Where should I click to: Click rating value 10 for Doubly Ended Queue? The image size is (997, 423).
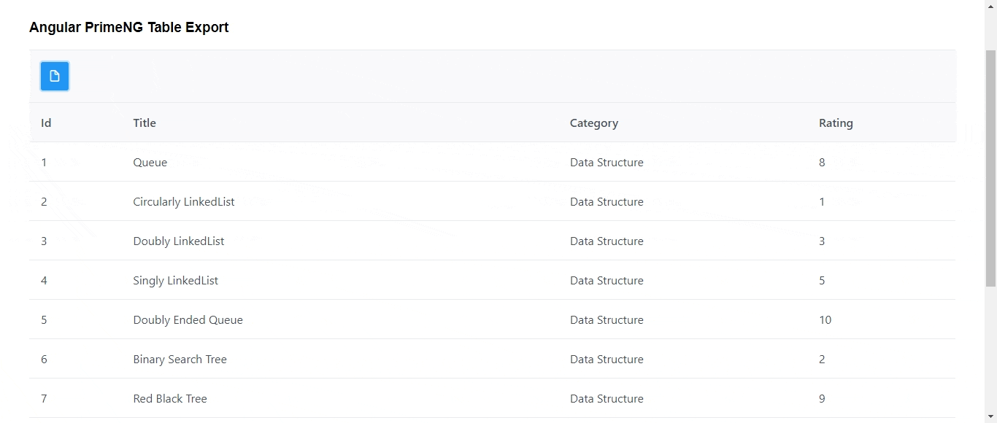tap(825, 320)
